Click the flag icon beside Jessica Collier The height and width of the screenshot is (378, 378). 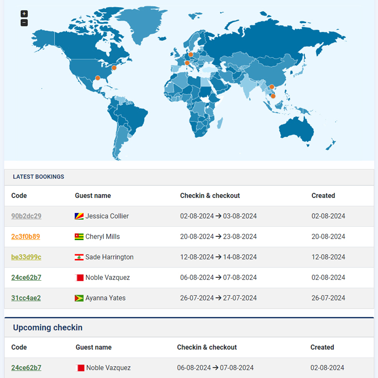click(x=79, y=216)
